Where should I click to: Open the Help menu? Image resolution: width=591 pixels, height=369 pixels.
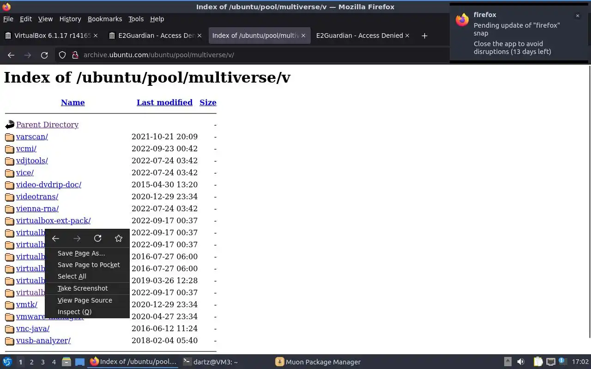157,19
